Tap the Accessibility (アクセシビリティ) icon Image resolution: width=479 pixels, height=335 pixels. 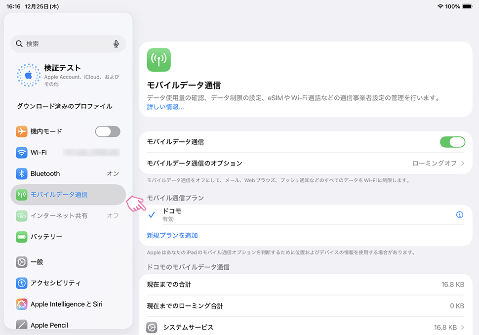click(21, 283)
